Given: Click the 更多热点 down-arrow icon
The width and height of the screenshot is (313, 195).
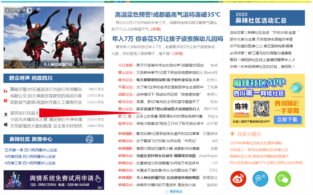Looking at the screenshot, I should pos(167,191).
